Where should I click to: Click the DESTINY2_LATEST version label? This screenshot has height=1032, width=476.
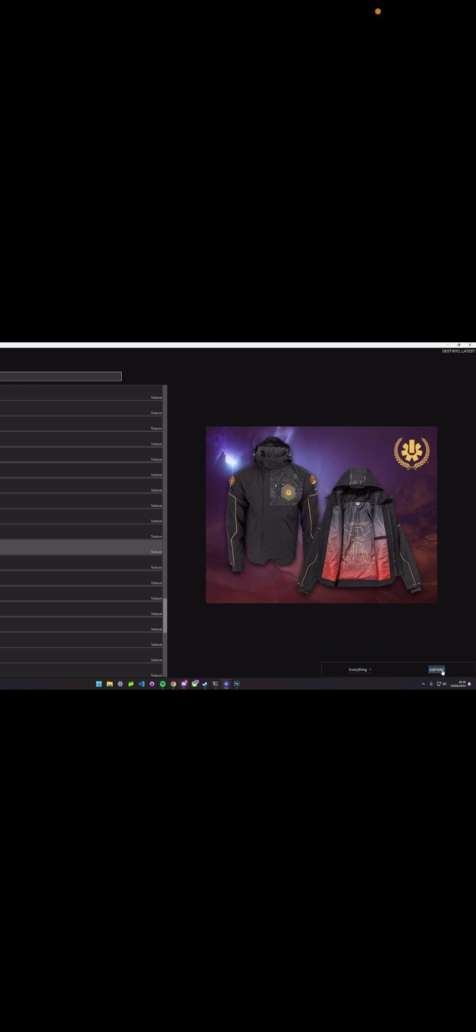pos(459,351)
